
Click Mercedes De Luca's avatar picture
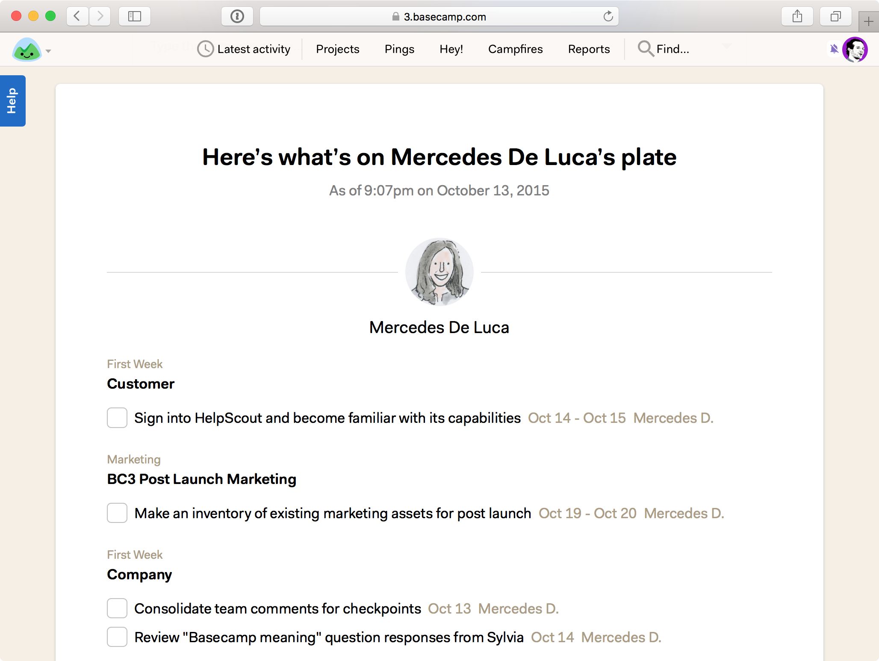pos(439,272)
